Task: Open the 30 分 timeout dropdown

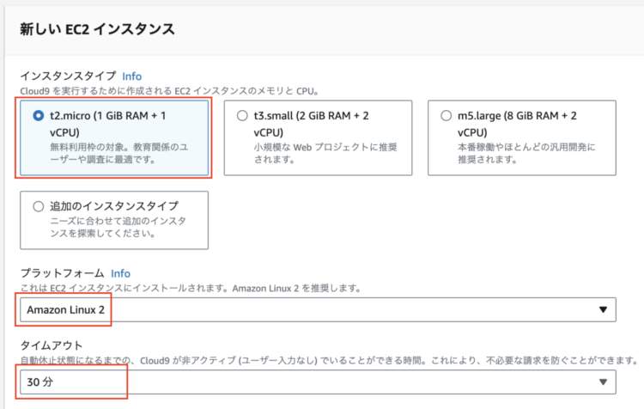Action: (318, 382)
